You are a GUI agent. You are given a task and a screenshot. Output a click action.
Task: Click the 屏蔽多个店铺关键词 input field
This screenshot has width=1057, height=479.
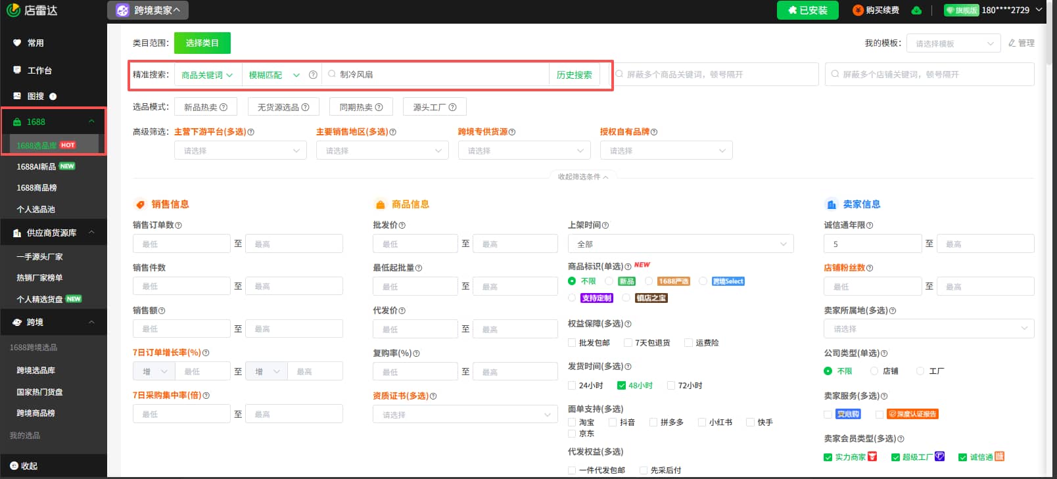pos(929,74)
